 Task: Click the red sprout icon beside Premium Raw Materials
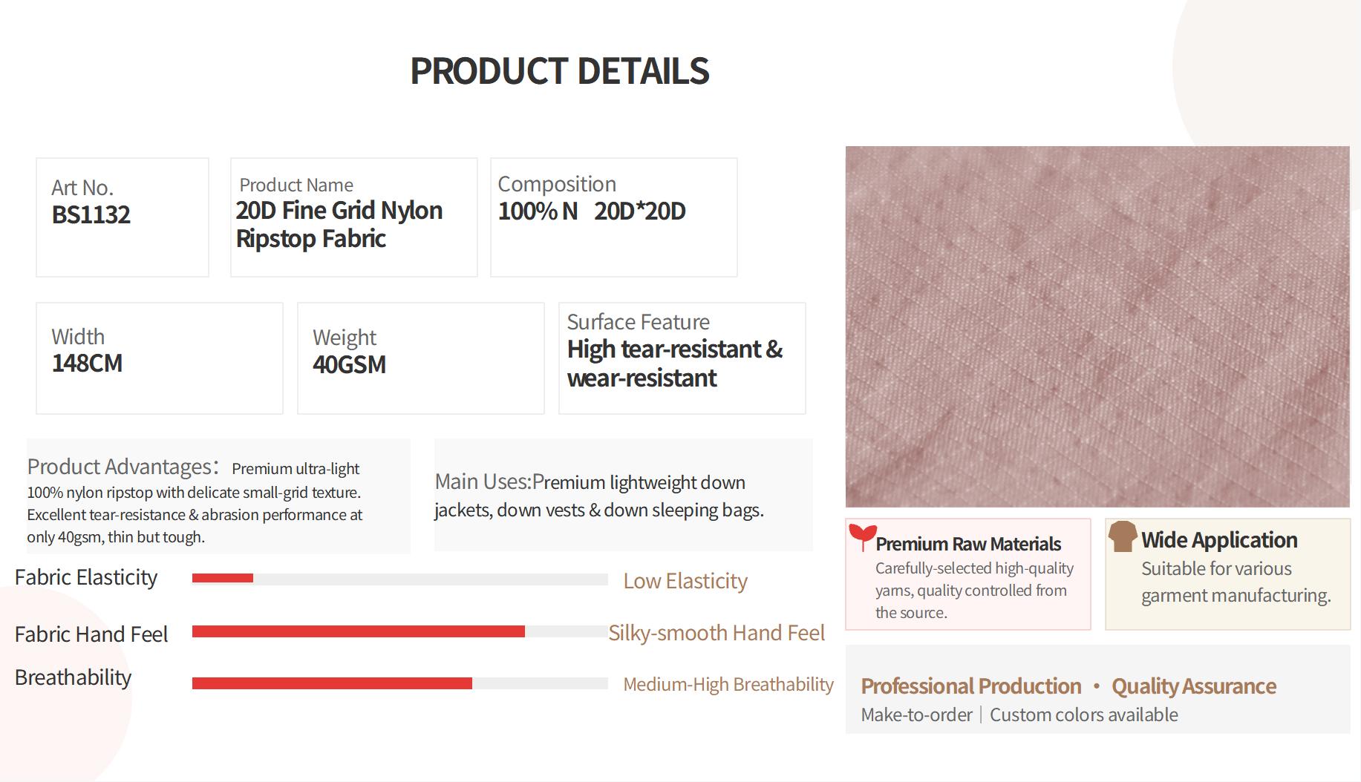tap(861, 537)
